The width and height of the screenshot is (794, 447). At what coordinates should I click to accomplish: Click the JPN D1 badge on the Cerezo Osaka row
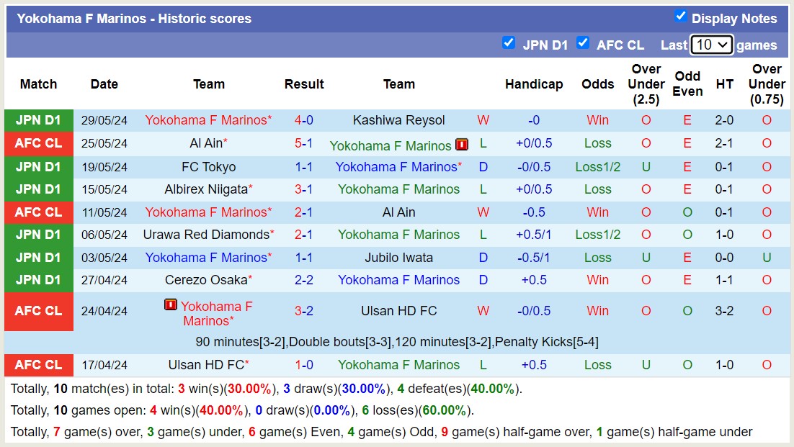pos(38,280)
